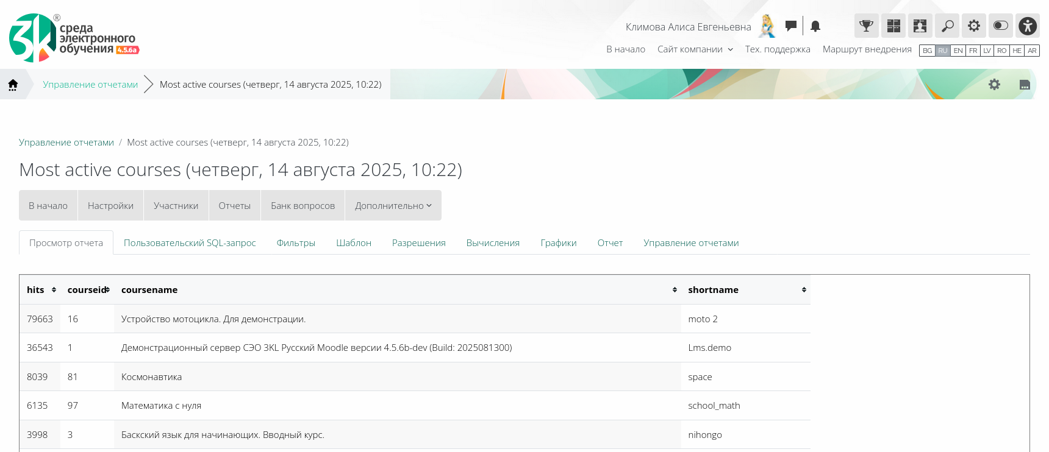1049x452 pixels.
Task: Follow the Управление отчетами breadcrumb link
Action: tap(90, 85)
